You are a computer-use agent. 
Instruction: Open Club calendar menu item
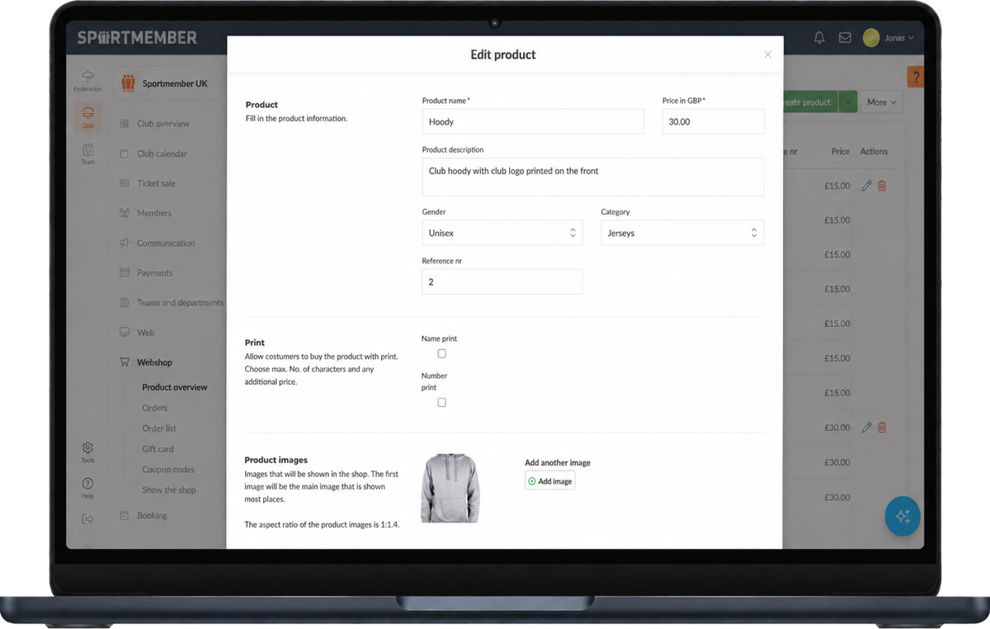[x=162, y=154]
